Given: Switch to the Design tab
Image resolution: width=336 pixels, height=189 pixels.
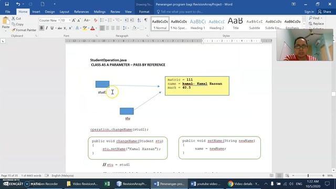Looking at the screenshot, I should click(50, 12).
